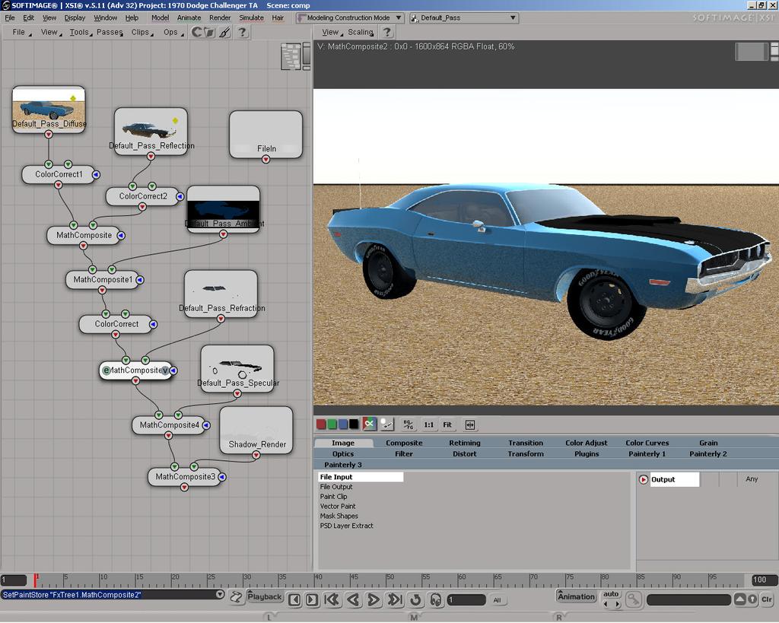Viewport: 779px width, 623px height.
Task: Open FxTree Ops dropdown menu
Action: pyautogui.click(x=173, y=32)
